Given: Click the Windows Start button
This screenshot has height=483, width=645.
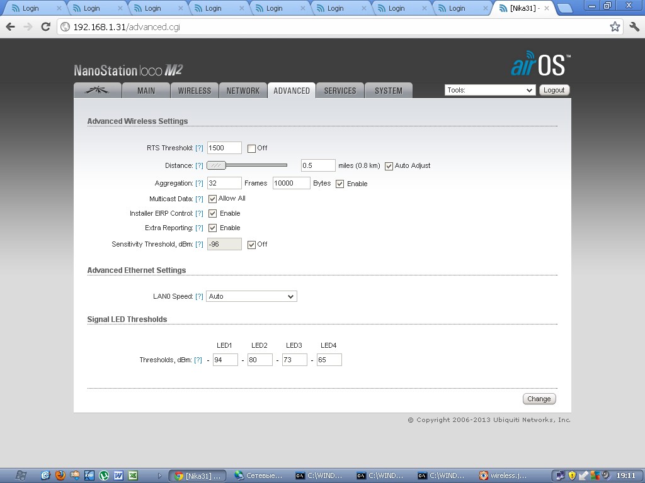Looking at the screenshot, I should pyautogui.click(x=21, y=475).
